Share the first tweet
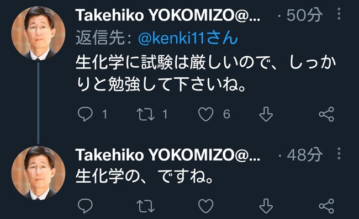 [x=326, y=114]
